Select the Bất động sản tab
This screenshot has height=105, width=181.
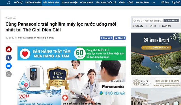(51, 3)
